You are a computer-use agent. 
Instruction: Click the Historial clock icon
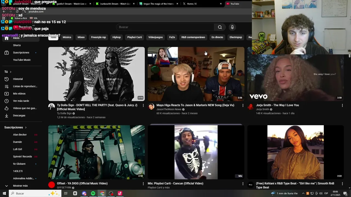coord(7,79)
